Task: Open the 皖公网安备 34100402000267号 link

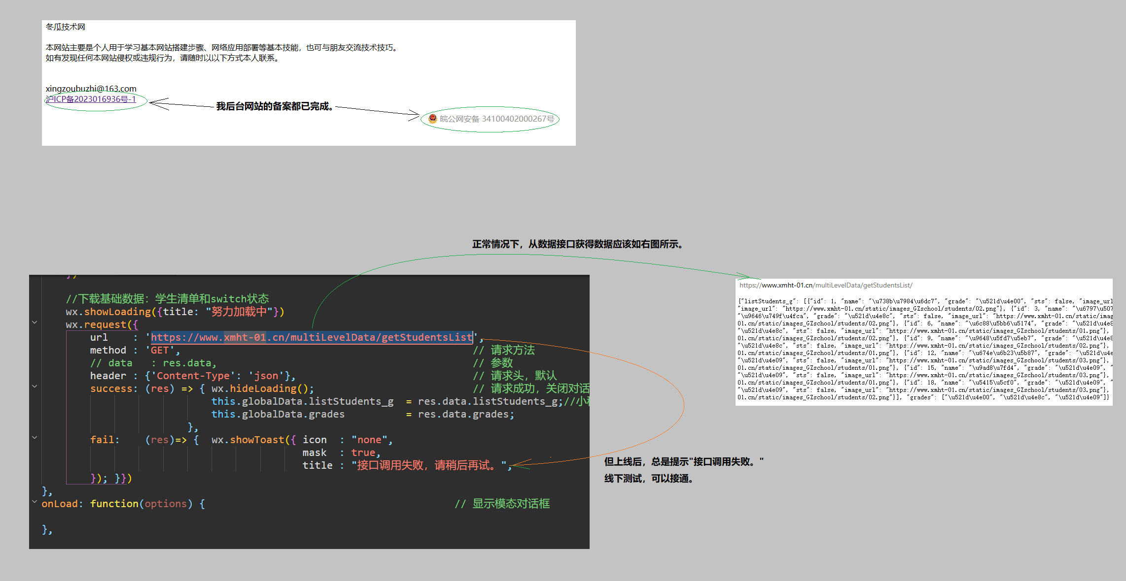Action: coord(496,119)
